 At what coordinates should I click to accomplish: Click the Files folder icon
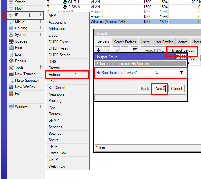click(11, 48)
